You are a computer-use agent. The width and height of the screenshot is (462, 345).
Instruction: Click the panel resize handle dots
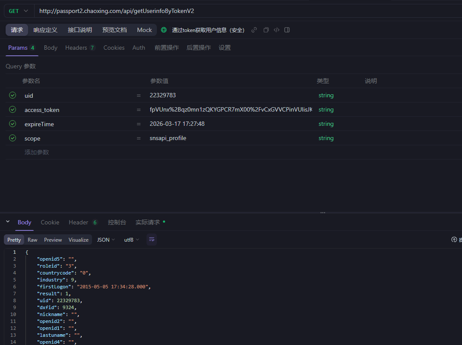tap(322, 213)
